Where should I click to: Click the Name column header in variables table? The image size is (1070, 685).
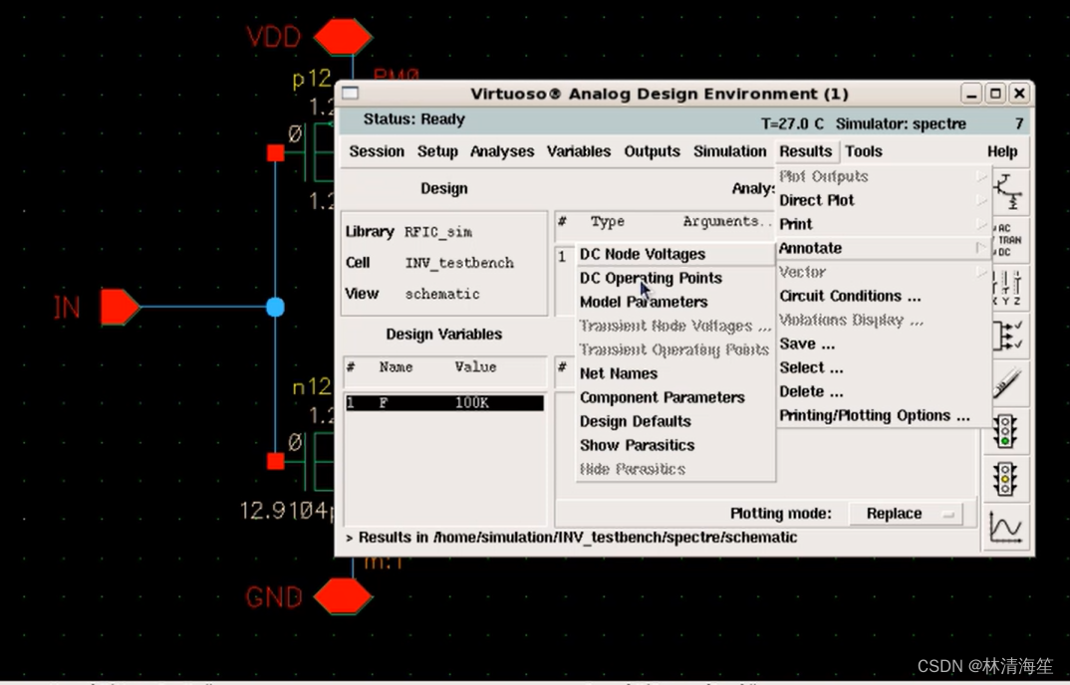tap(396, 367)
